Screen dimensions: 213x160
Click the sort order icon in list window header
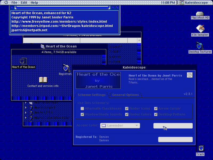click(139, 40)
